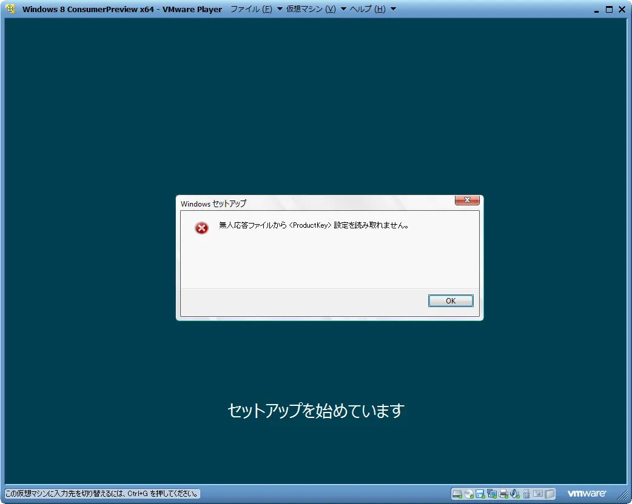Image resolution: width=632 pixels, height=504 pixels.
Task: Click OK in the Windows セットアップ dialog
Action: coord(451,300)
